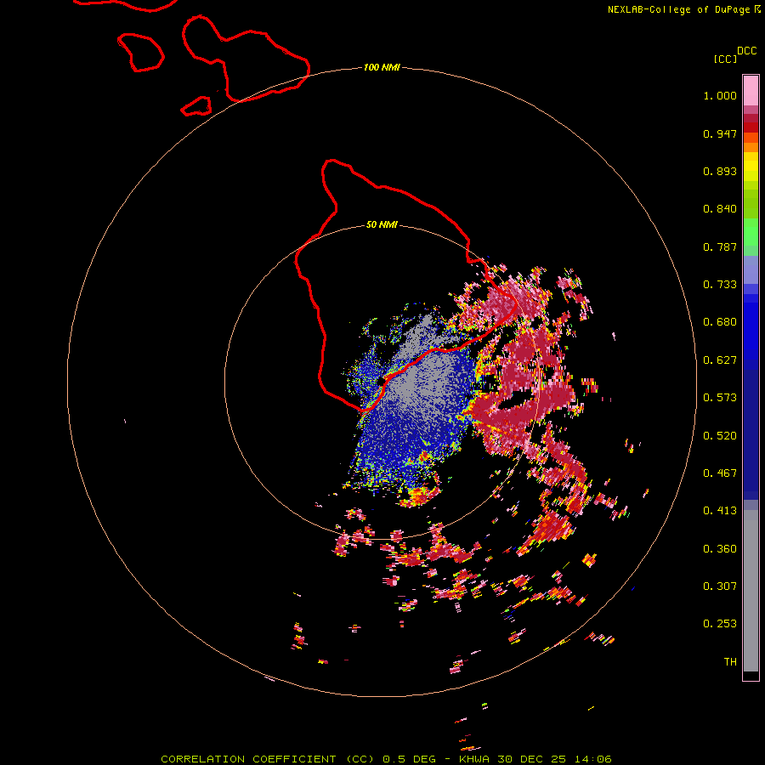Click the orange swatch below 0.947

(x=751, y=147)
